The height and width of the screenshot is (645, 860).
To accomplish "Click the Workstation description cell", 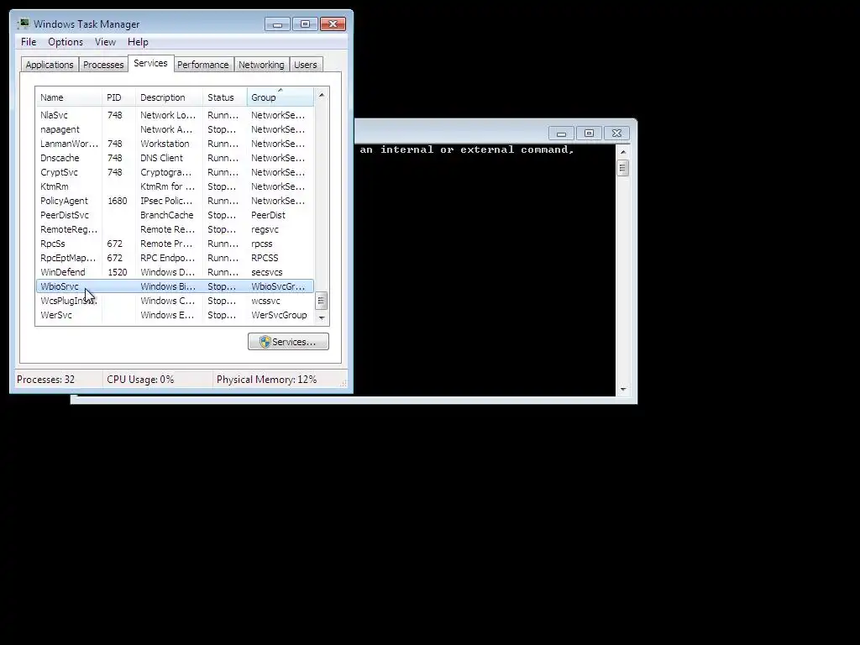I will coord(165,144).
